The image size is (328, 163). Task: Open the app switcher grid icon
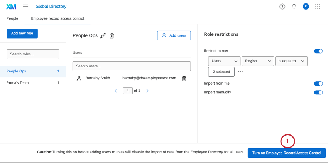pyautogui.click(x=318, y=7)
